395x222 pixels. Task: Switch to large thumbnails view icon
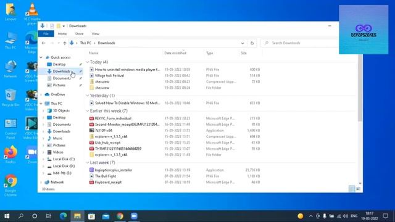(x=358, y=189)
